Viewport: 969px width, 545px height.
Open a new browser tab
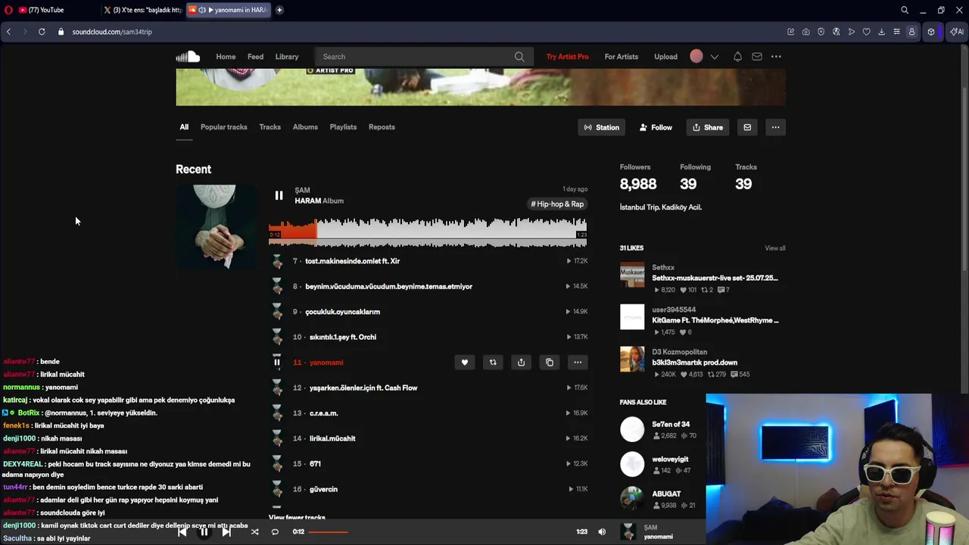coord(279,10)
